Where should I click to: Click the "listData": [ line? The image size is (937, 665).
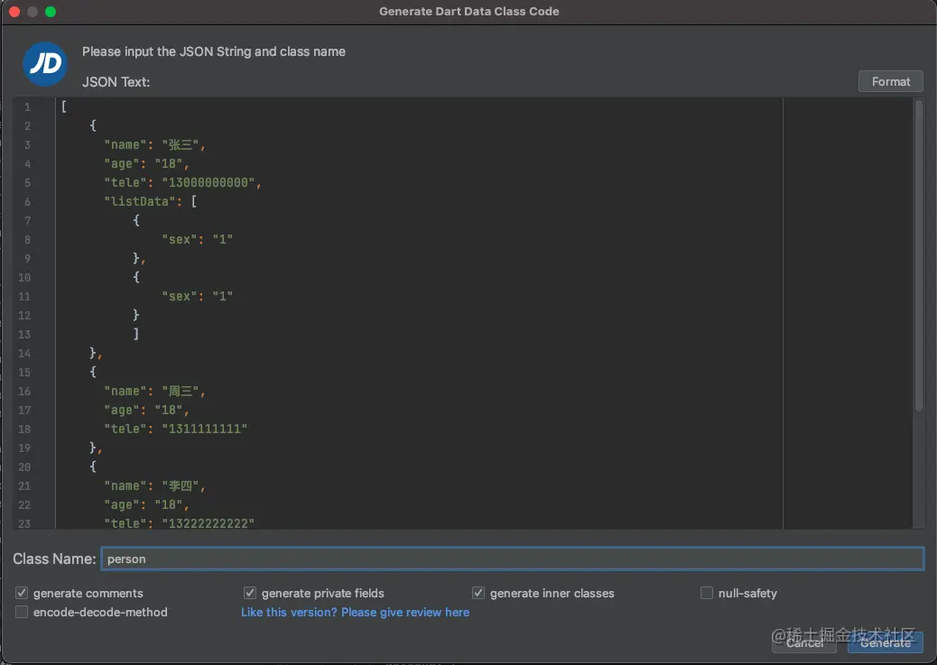click(151, 201)
